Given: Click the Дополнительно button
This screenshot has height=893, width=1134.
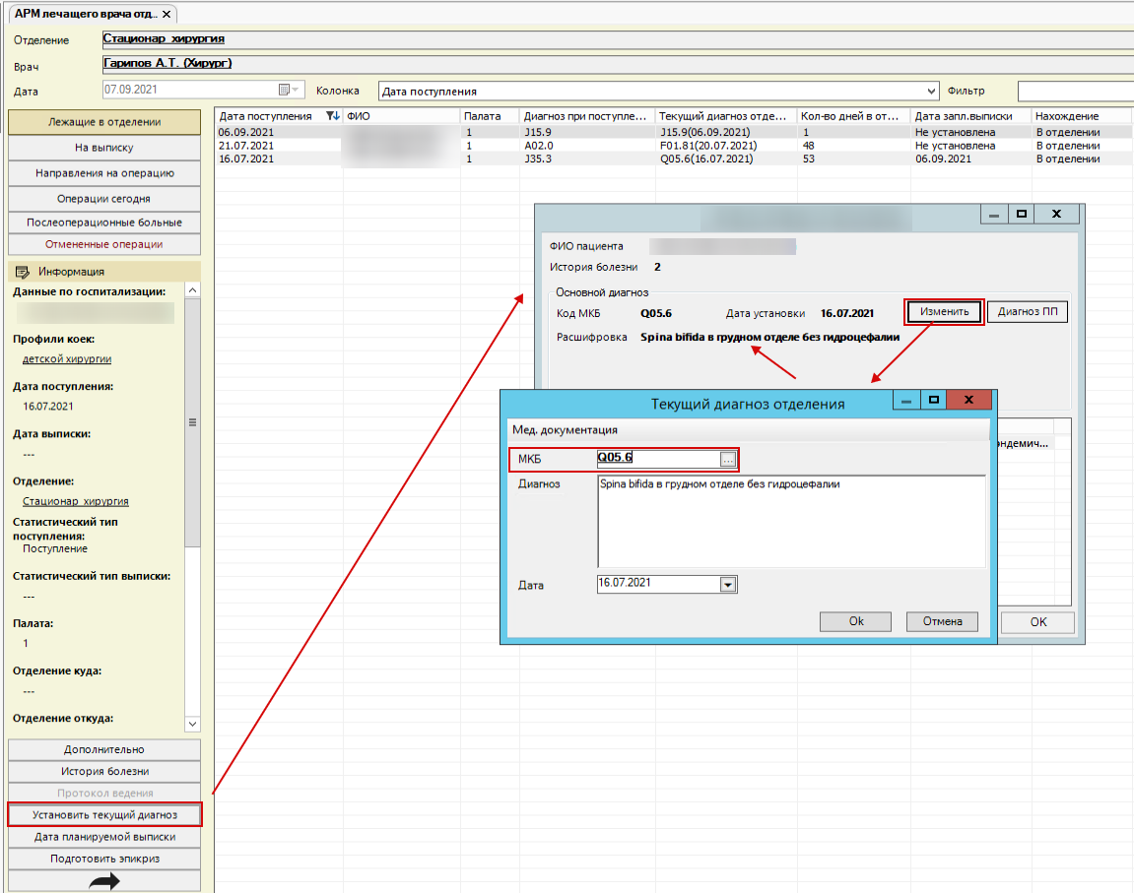Looking at the screenshot, I should (x=104, y=749).
